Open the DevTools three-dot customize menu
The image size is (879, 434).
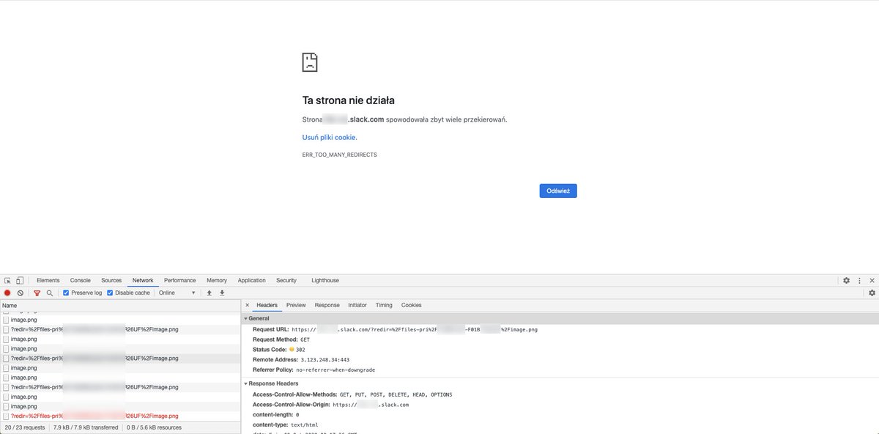(858, 280)
